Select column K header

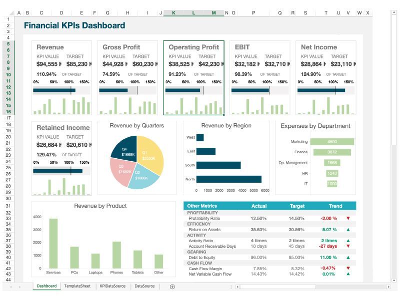tap(173, 13)
